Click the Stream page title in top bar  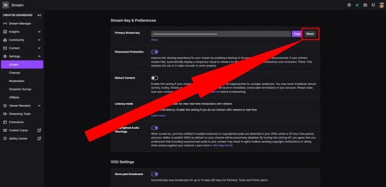pos(17,5)
